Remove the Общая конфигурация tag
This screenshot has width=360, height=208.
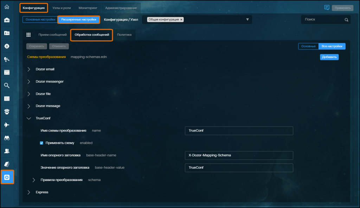pyautogui.click(x=181, y=20)
